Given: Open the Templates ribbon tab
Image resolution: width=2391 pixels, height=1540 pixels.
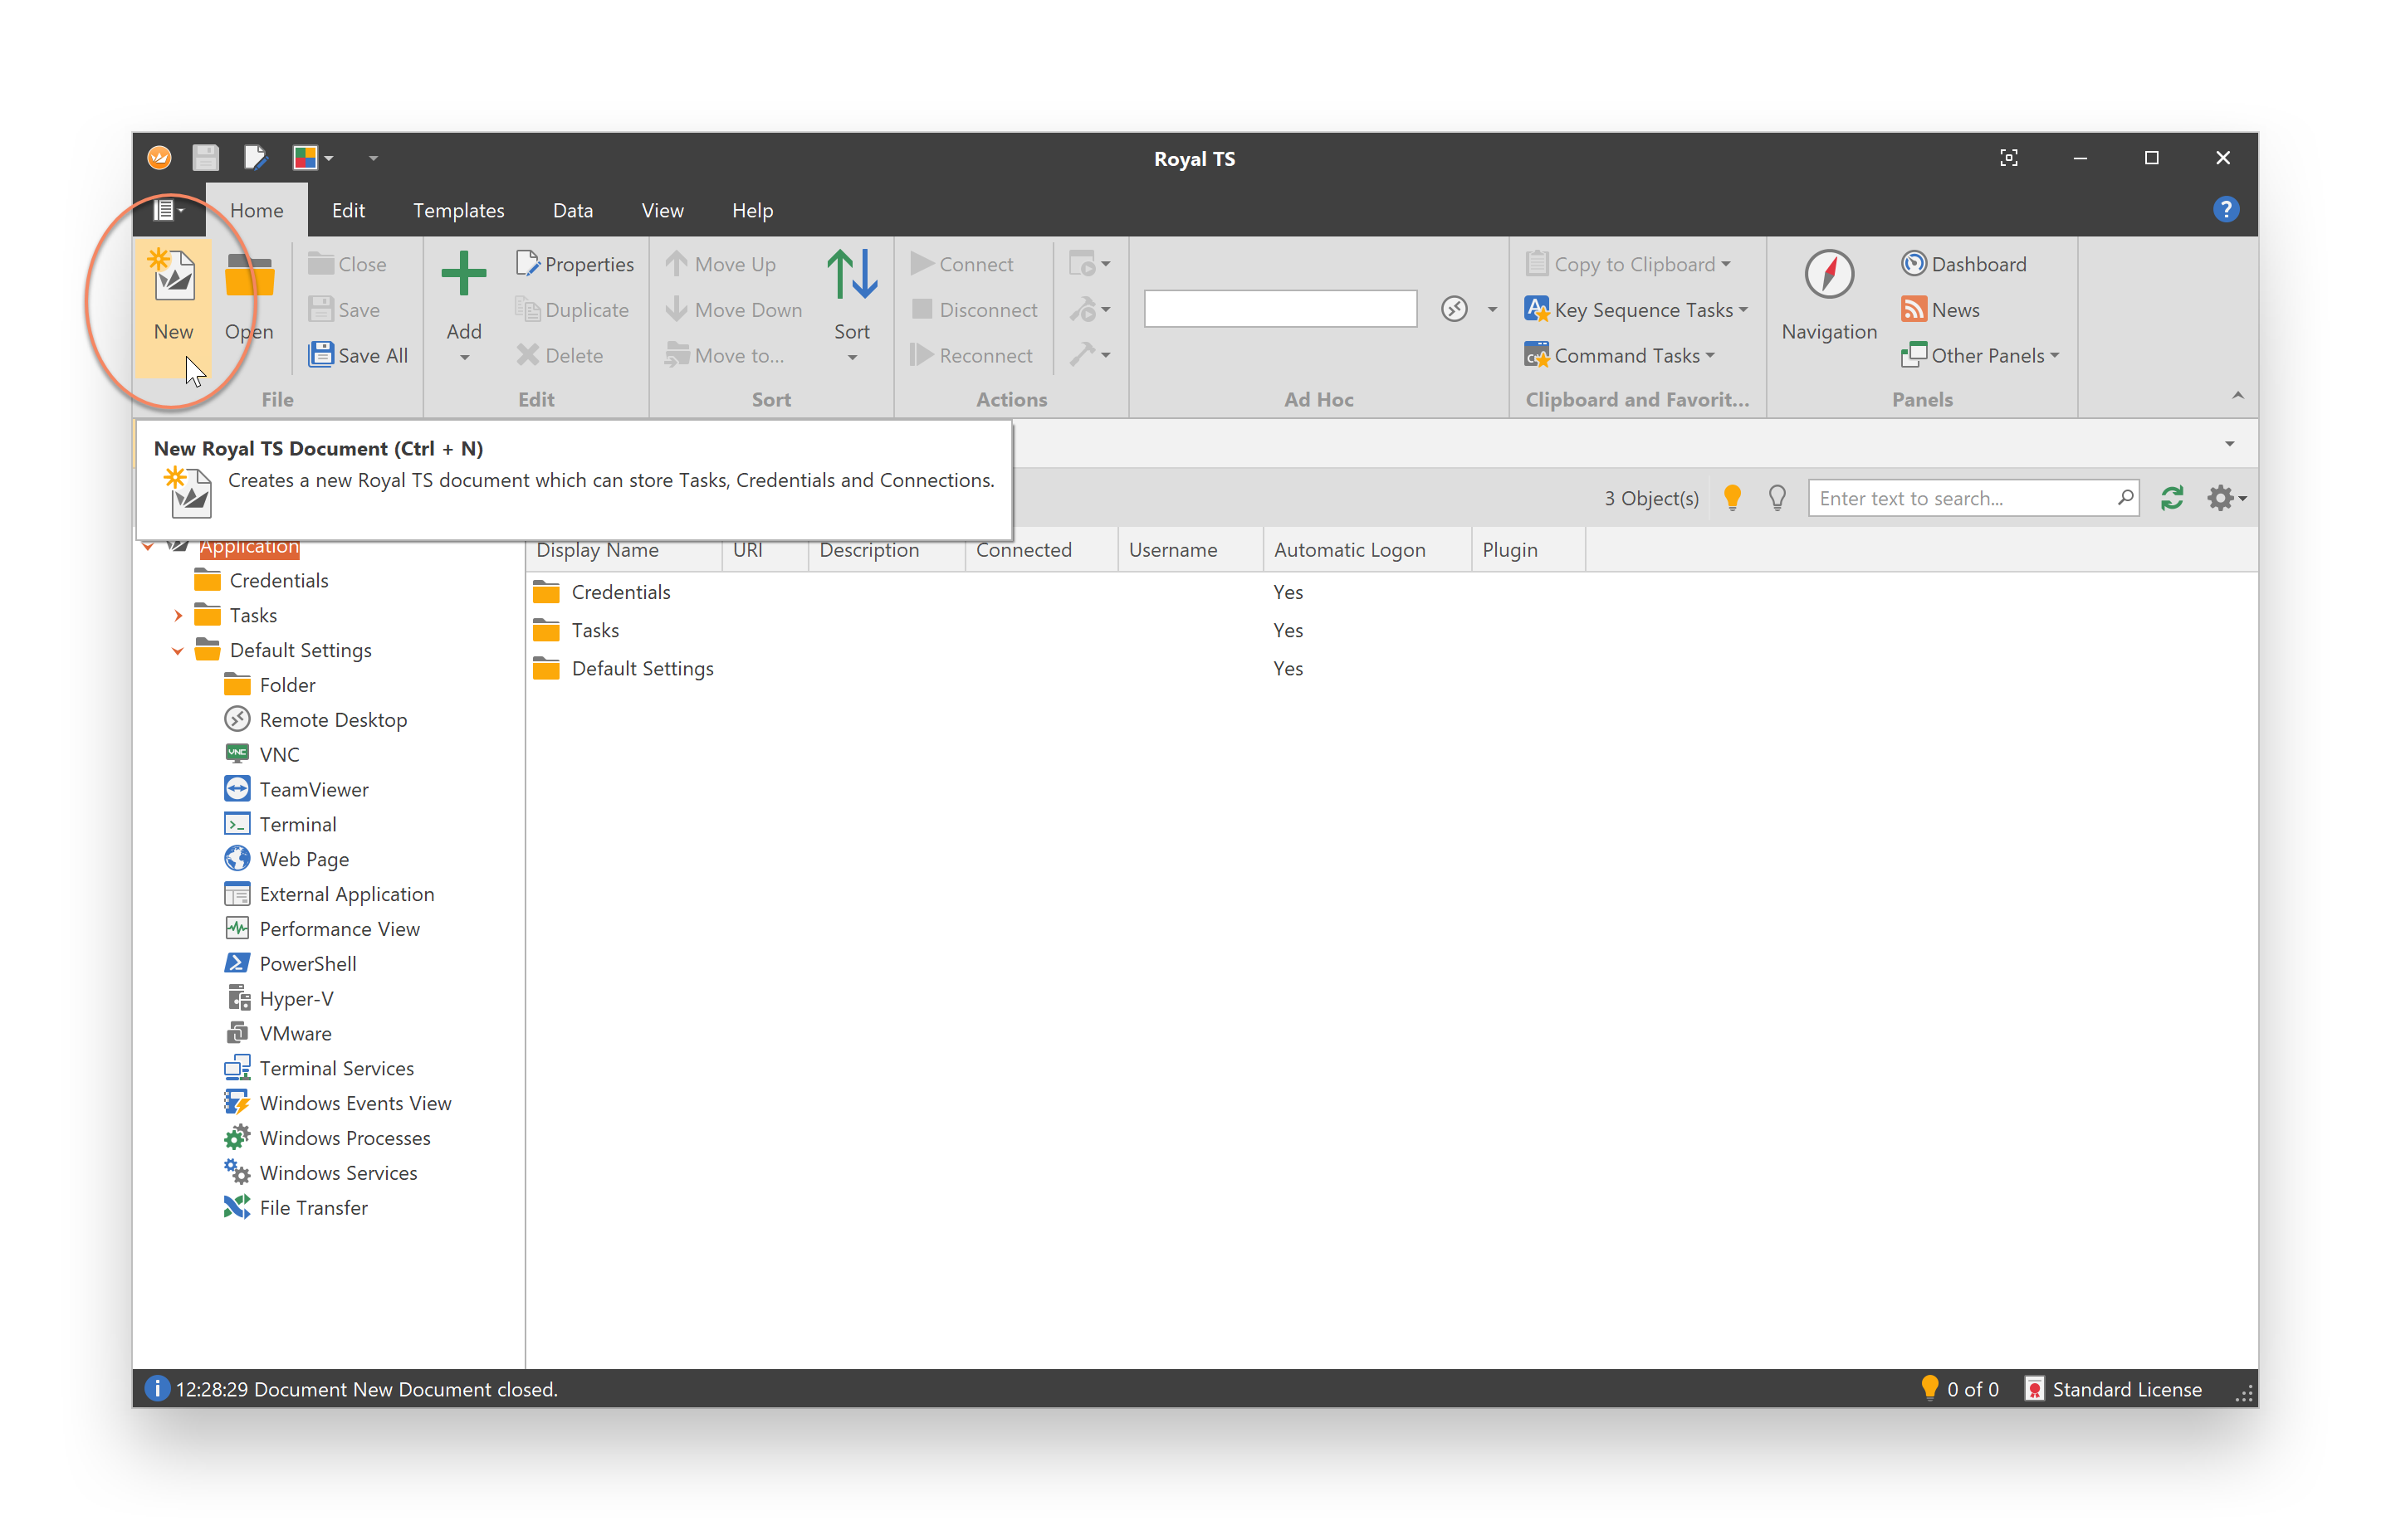Looking at the screenshot, I should (458, 210).
